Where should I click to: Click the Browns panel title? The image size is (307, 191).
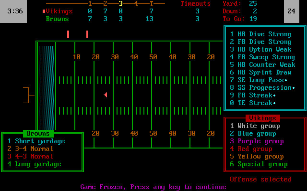(x=38, y=134)
